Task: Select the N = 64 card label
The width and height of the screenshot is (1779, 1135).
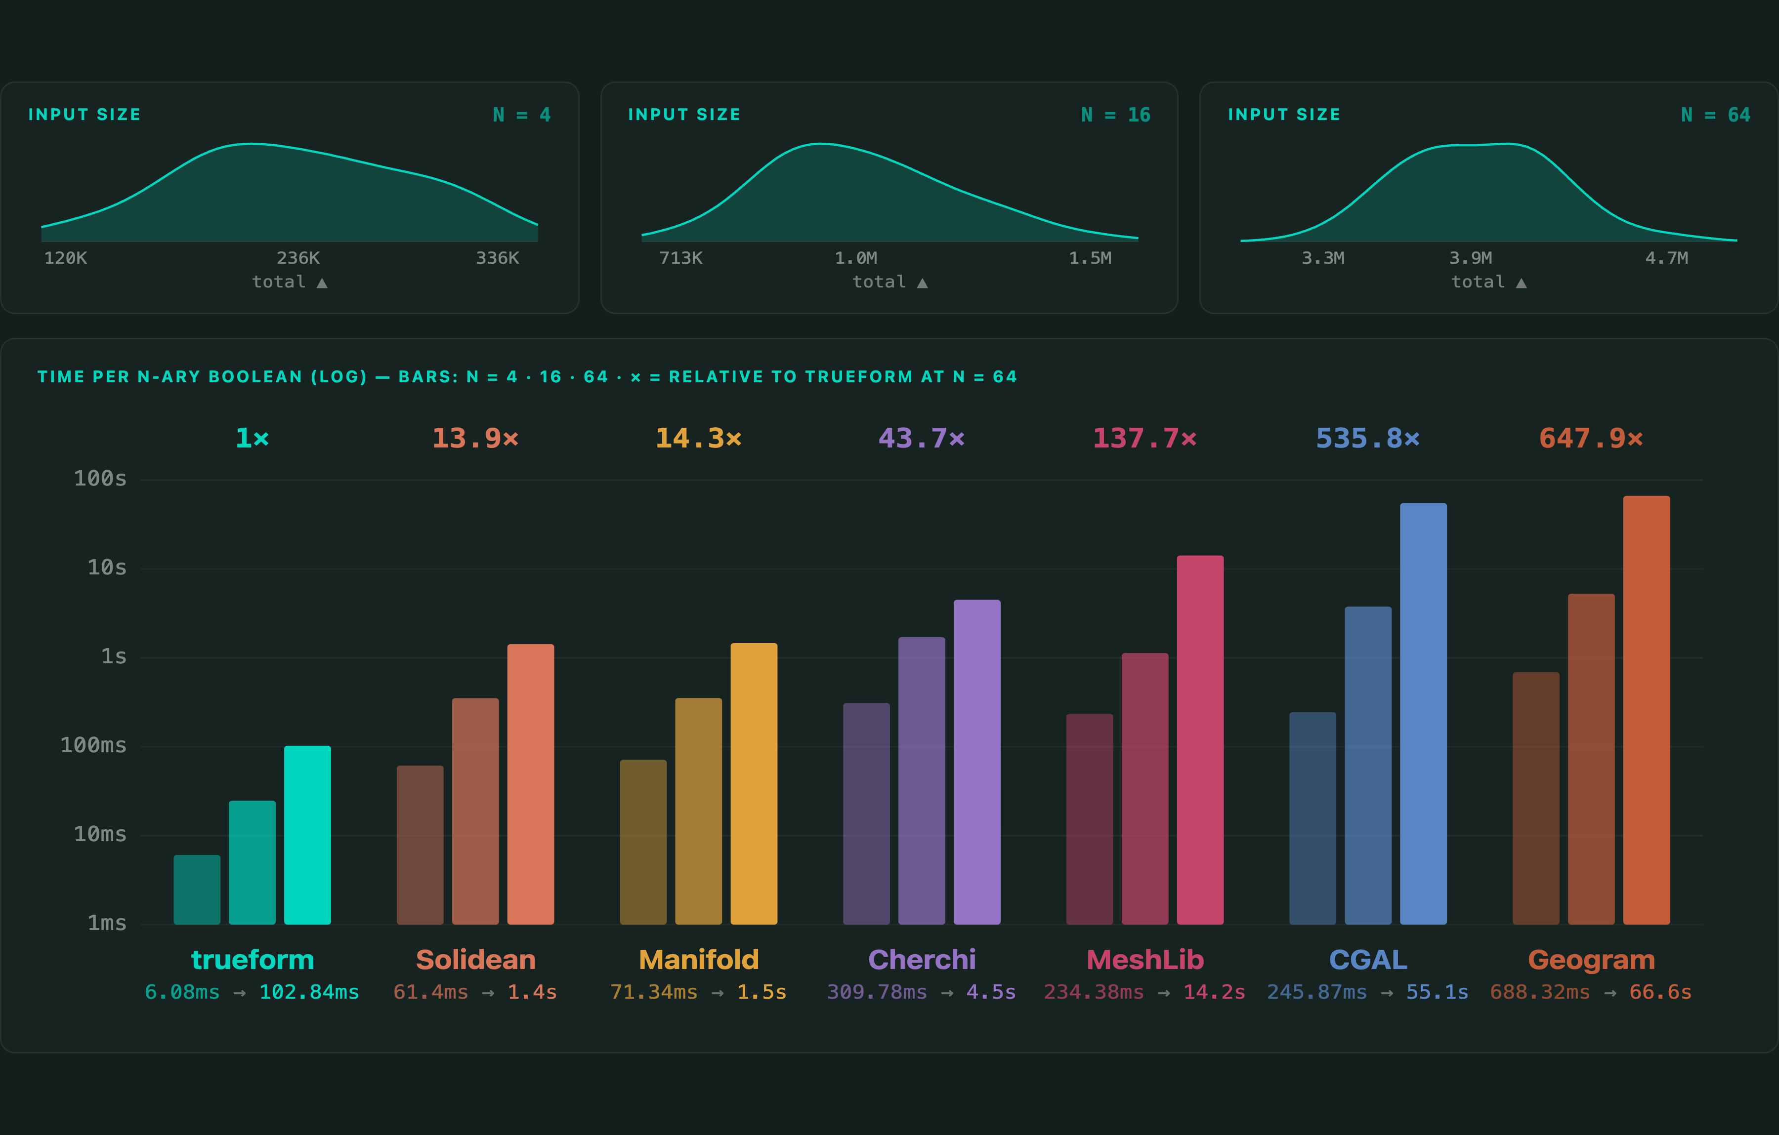Action: [x=1715, y=115]
